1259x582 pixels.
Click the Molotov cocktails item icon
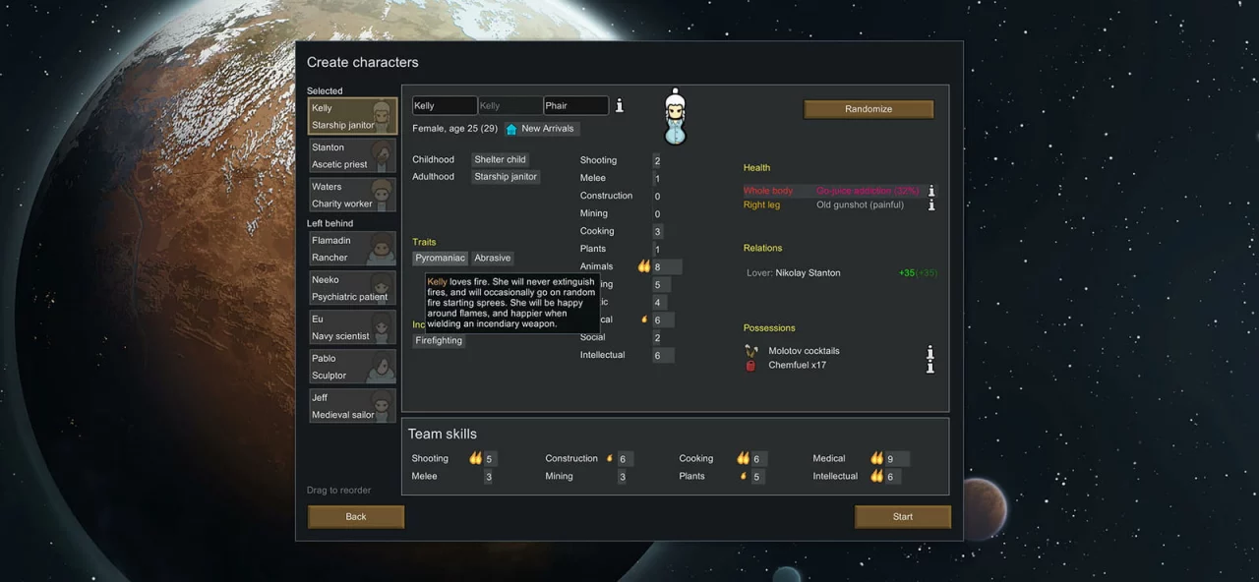pyautogui.click(x=751, y=351)
